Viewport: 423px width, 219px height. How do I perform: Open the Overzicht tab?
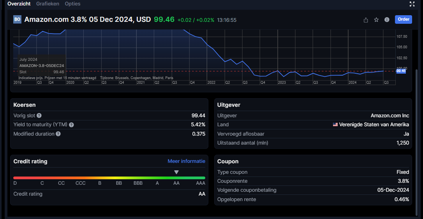[19, 4]
